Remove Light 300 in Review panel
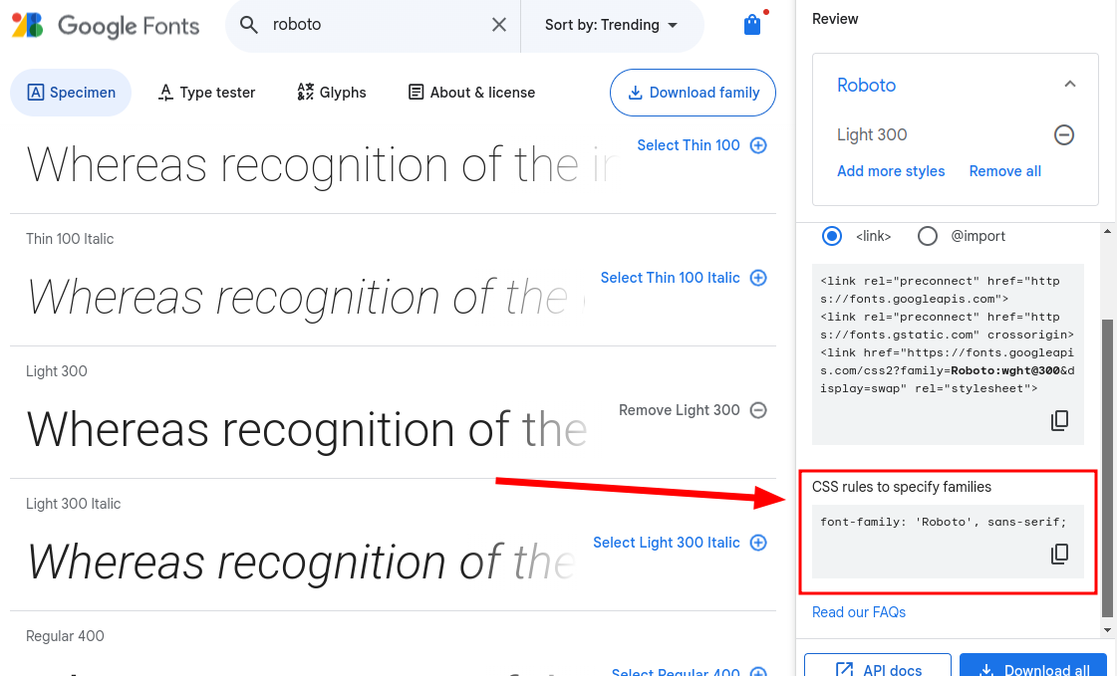 coord(1064,134)
